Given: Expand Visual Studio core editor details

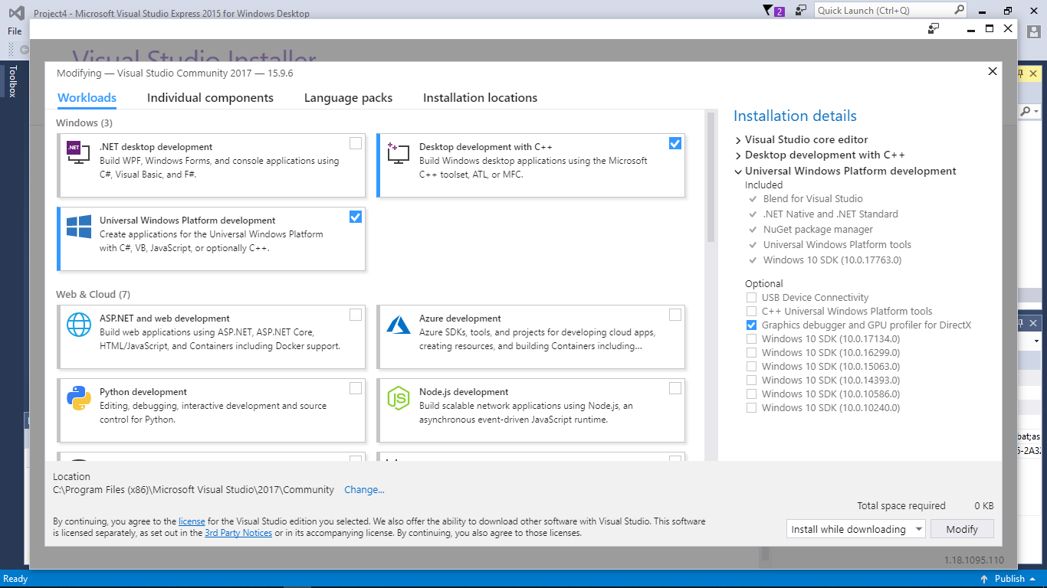Looking at the screenshot, I should click(x=738, y=140).
